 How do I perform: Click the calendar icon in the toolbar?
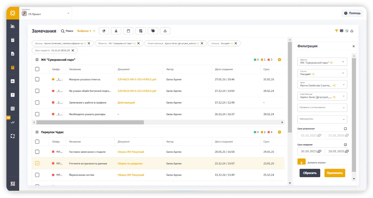point(128,31)
